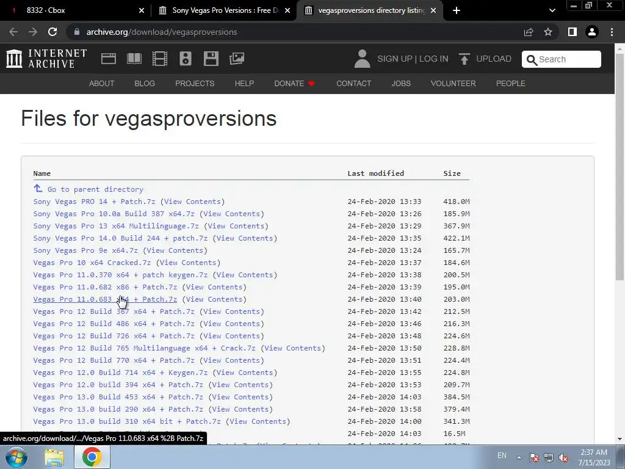The image size is (625, 469).
Task: Download Sony Vegas Pro 10.0a Build 387 x64.7z
Action: [114, 214]
